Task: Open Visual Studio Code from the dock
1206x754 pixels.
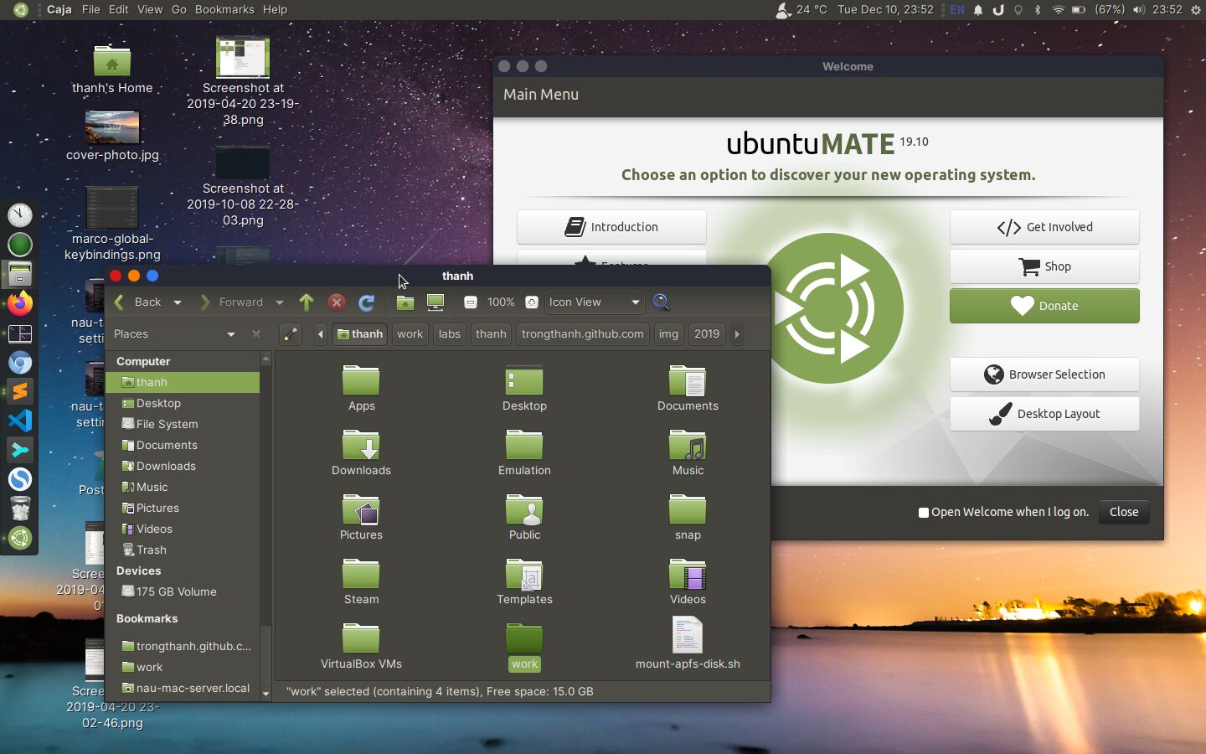Action: coord(19,421)
